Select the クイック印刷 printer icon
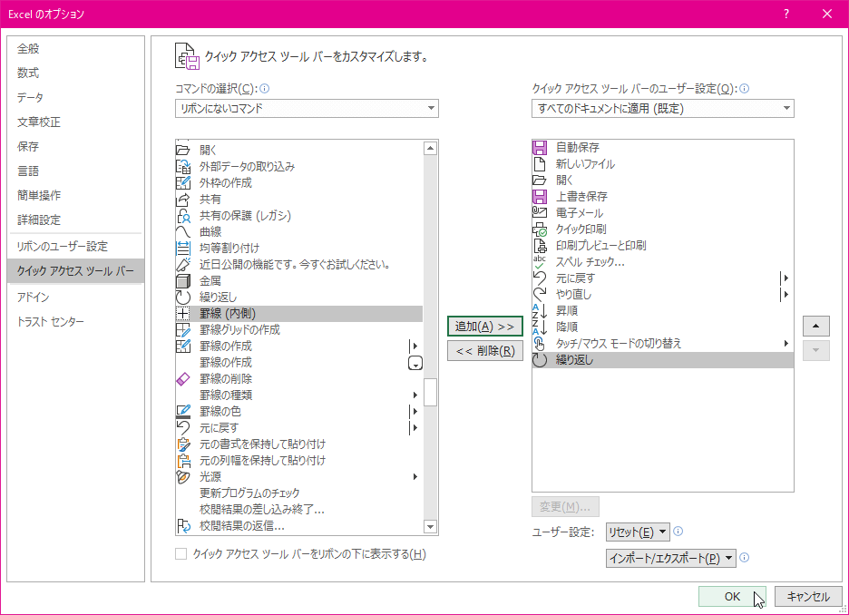The height and width of the screenshot is (615, 849). 540,229
